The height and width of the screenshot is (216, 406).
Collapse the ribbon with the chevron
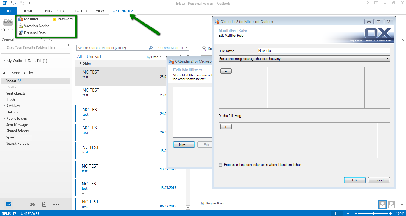coord(402,40)
